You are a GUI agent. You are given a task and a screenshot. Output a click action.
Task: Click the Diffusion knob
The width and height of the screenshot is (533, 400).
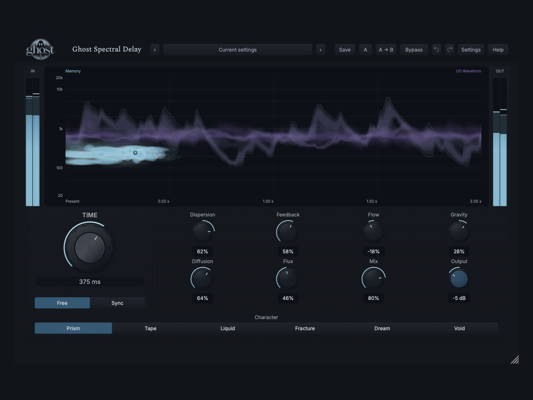(203, 279)
